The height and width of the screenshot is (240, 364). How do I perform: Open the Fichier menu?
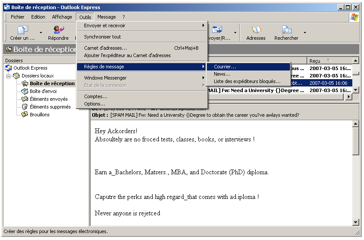pyautogui.click(x=17, y=17)
